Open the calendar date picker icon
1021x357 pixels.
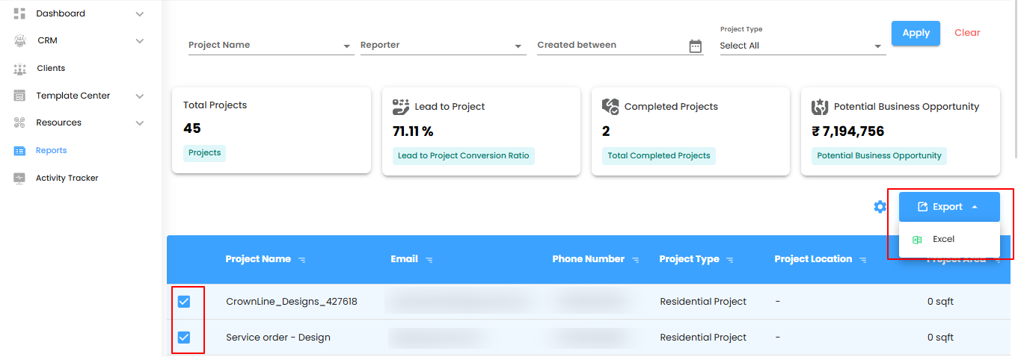(x=696, y=46)
